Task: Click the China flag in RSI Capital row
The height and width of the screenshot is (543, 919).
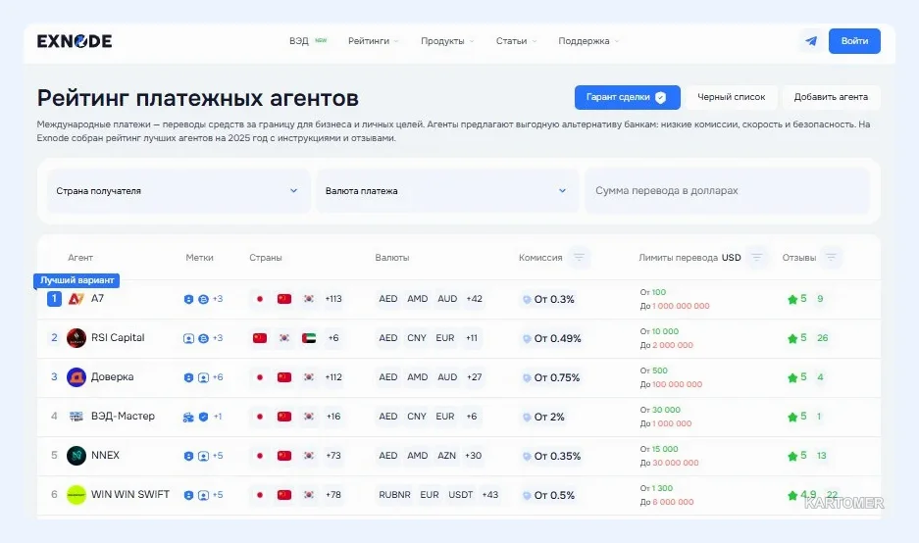Action: point(260,338)
